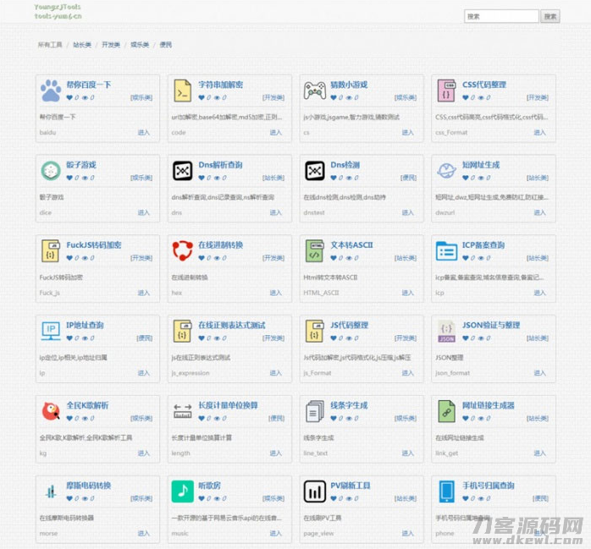Click the red 在线进制转换 icon

point(182,250)
